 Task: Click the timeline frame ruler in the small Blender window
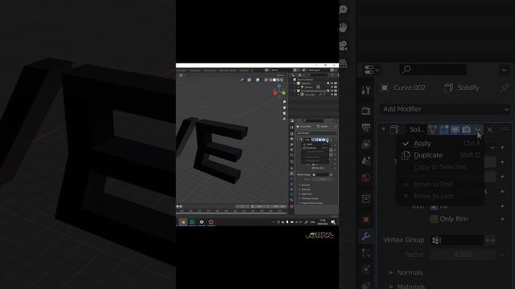click(233, 210)
